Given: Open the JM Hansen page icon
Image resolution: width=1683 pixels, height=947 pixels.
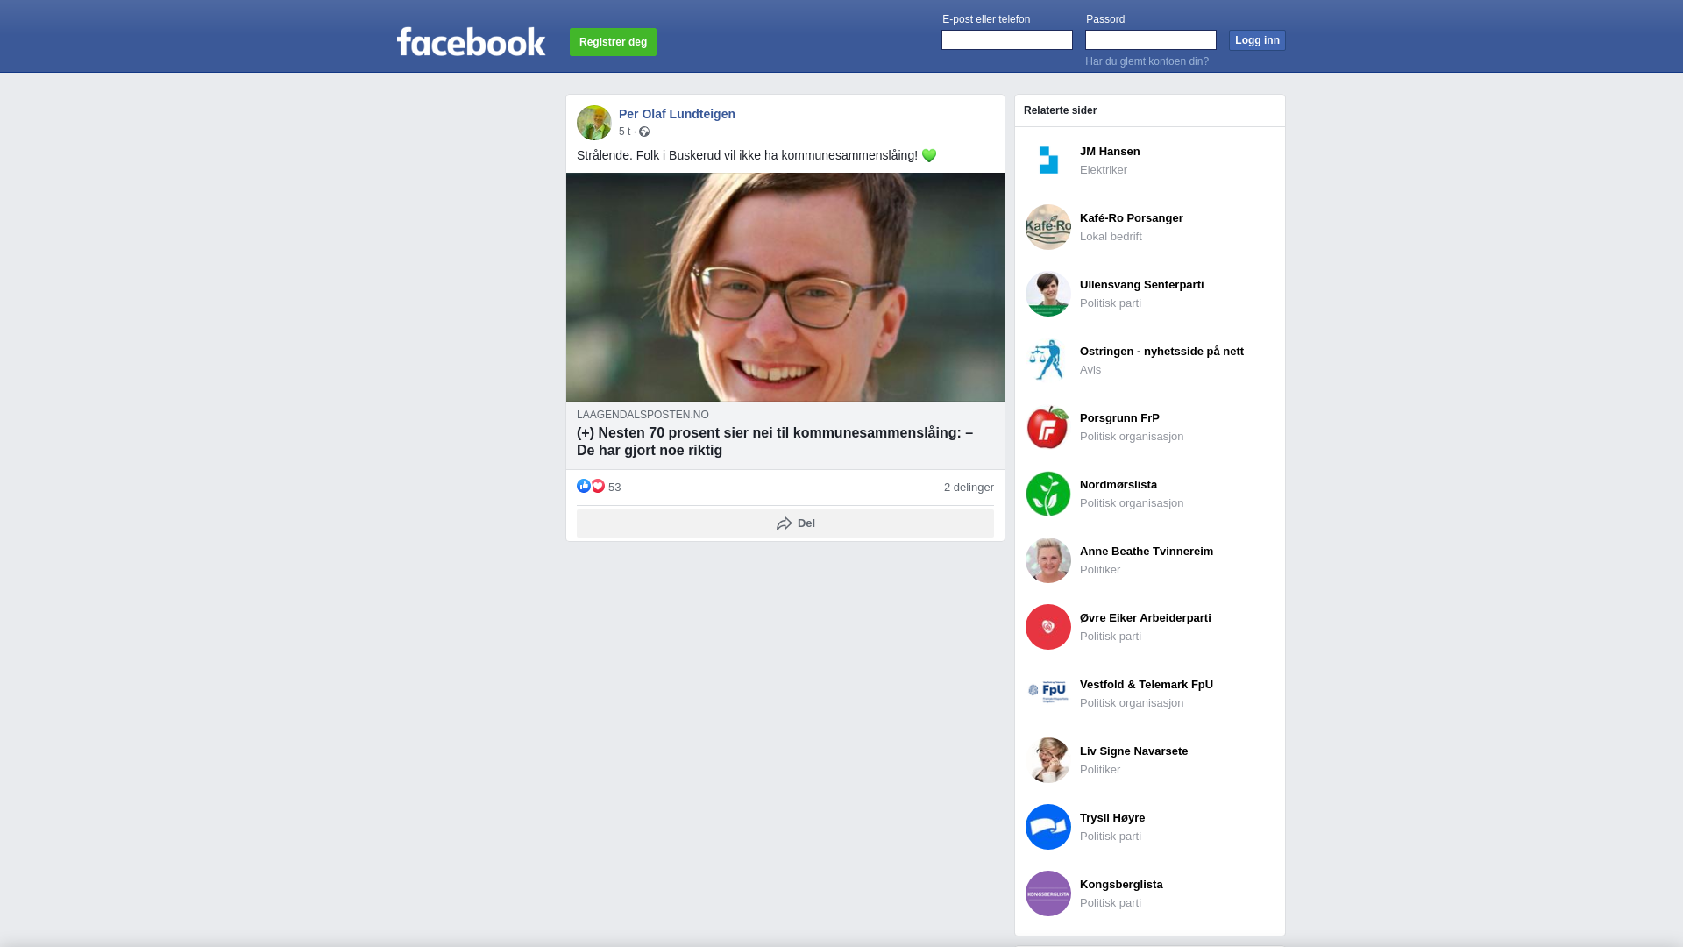Looking at the screenshot, I should (x=1048, y=160).
